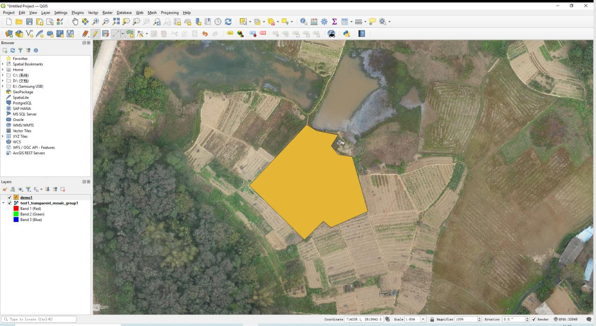Toggle the Render checkbox in status bar

534,319
